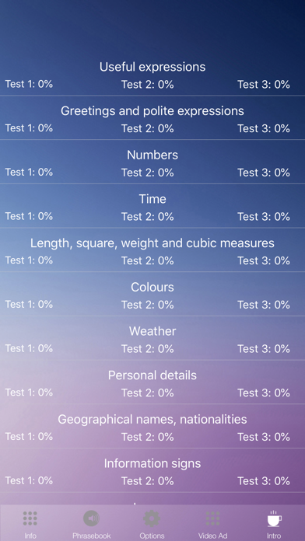Image resolution: width=305 pixels, height=541 pixels.
Task: Start Test 2 for Colours
Action: [x=148, y=305]
